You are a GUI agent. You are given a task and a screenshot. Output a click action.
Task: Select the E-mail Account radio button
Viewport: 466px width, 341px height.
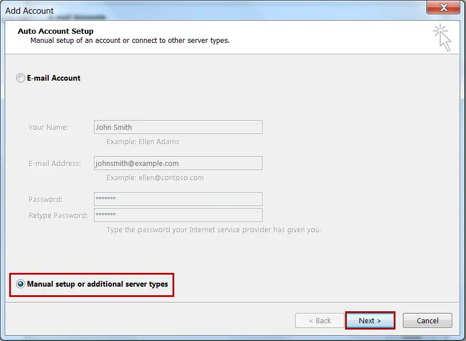coord(21,78)
